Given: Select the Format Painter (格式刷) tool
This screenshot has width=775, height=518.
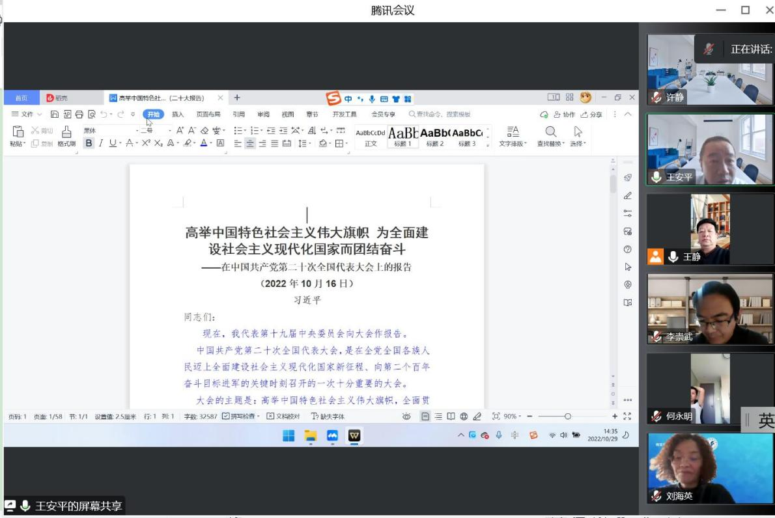Looking at the screenshot, I should pos(66,136).
